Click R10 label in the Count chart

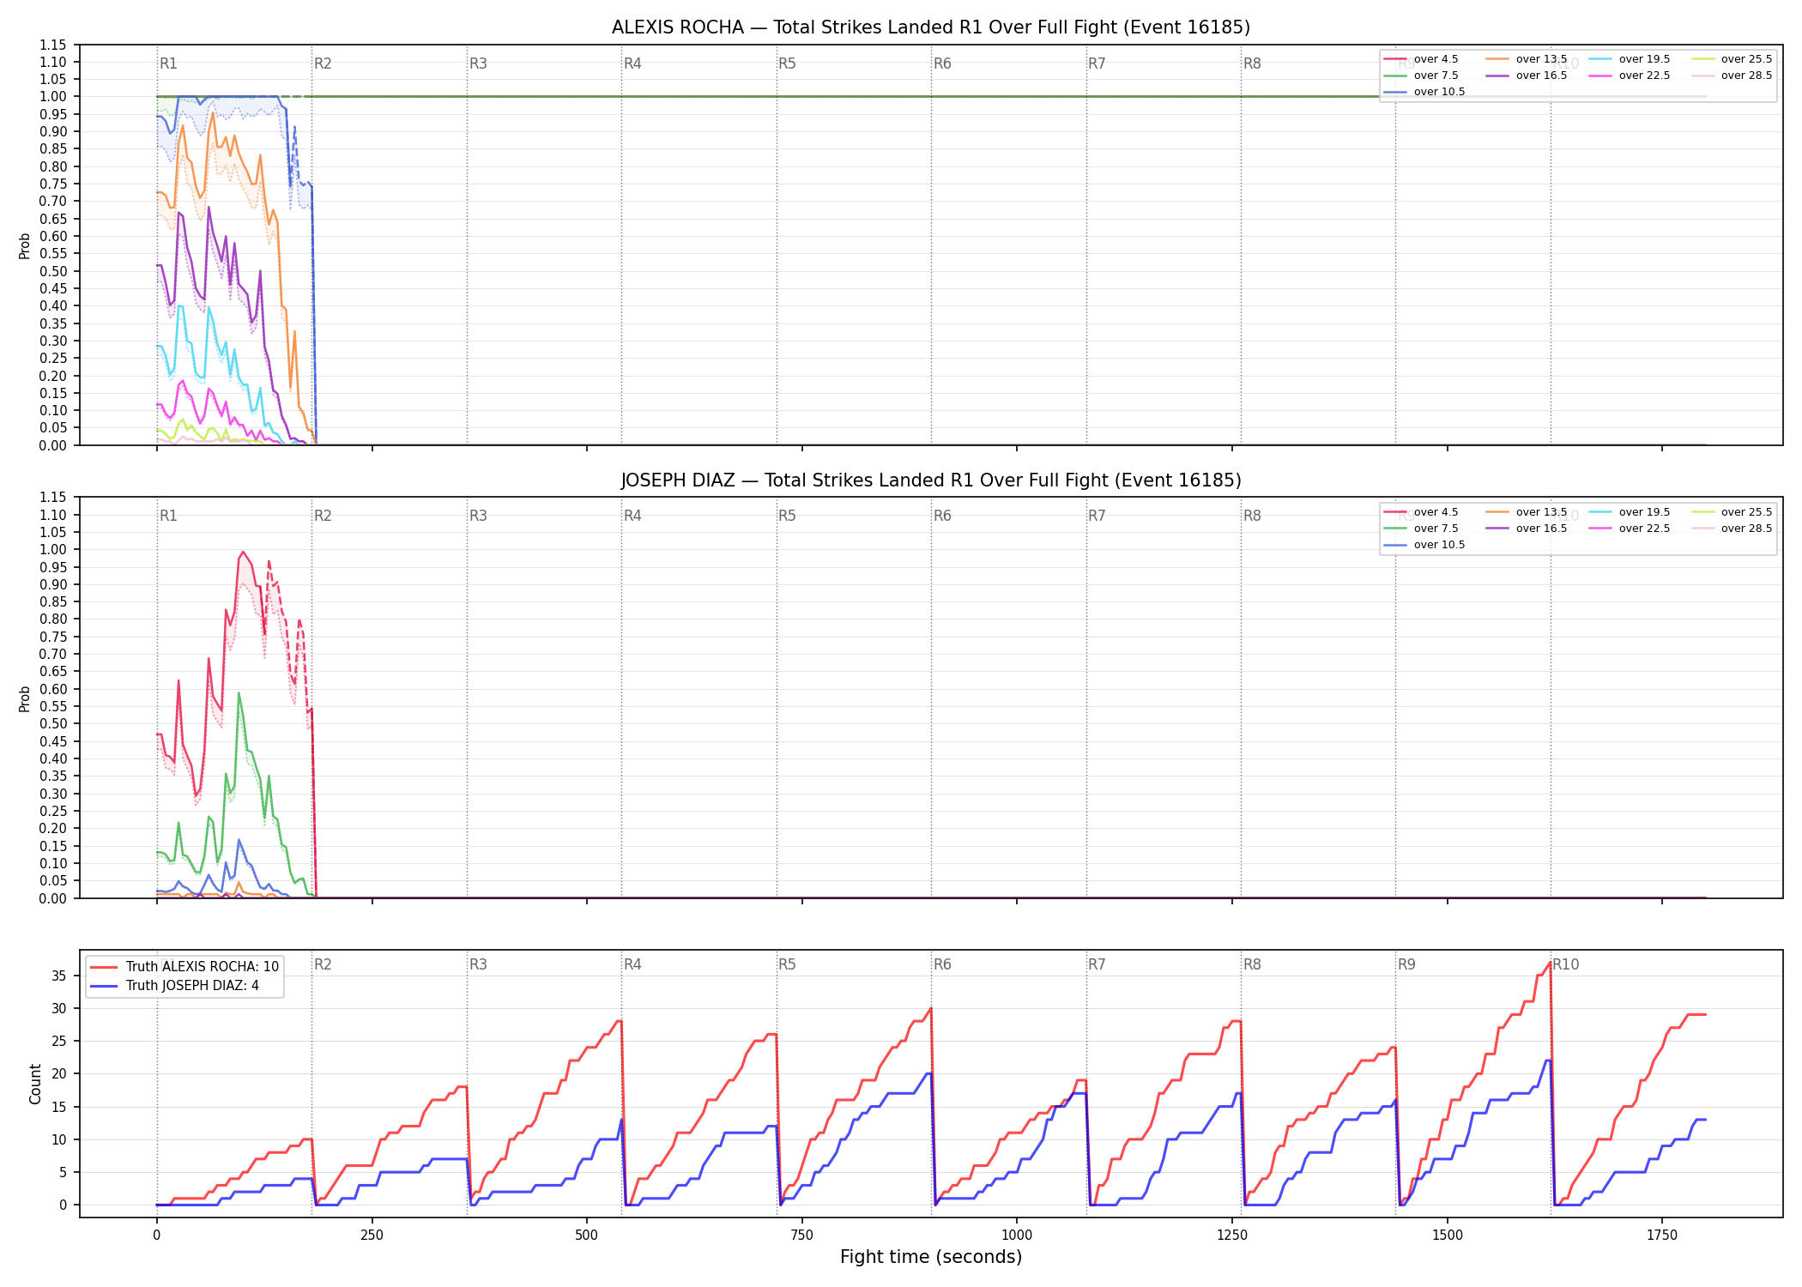tap(1565, 964)
